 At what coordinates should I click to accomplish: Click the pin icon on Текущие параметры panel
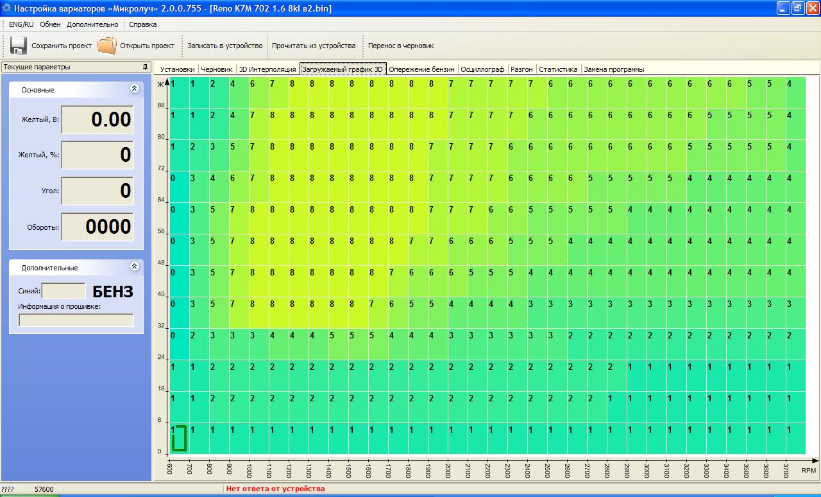tap(145, 67)
